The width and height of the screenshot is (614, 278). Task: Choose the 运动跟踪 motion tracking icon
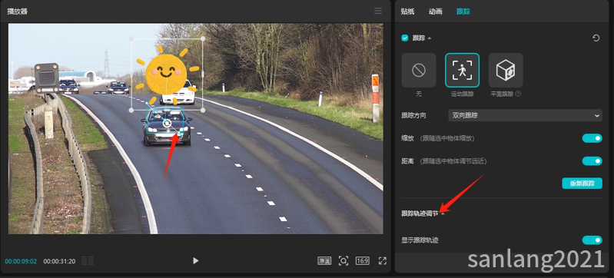pyautogui.click(x=462, y=70)
